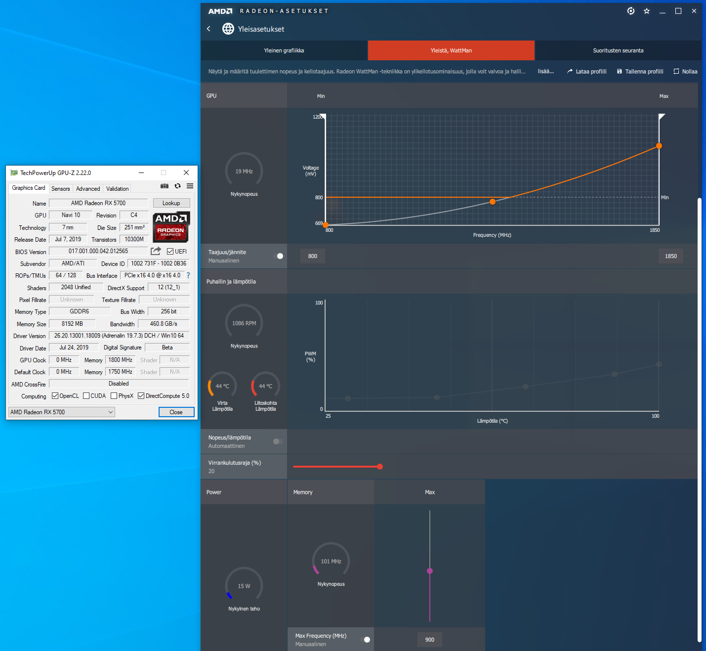Click the globe icon beside Yleisasetukset

tap(228, 29)
